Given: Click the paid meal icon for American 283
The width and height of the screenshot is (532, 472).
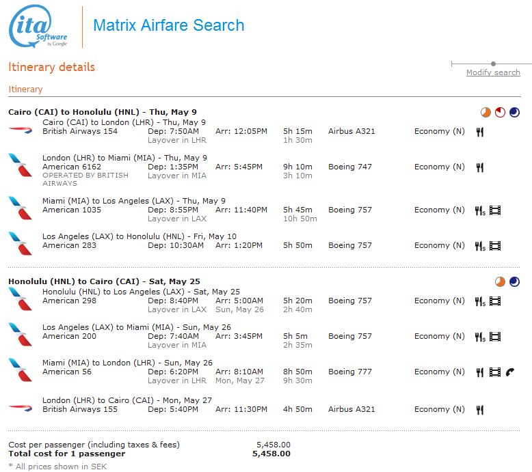Looking at the screenshot, I should click(x=480, y=246).
